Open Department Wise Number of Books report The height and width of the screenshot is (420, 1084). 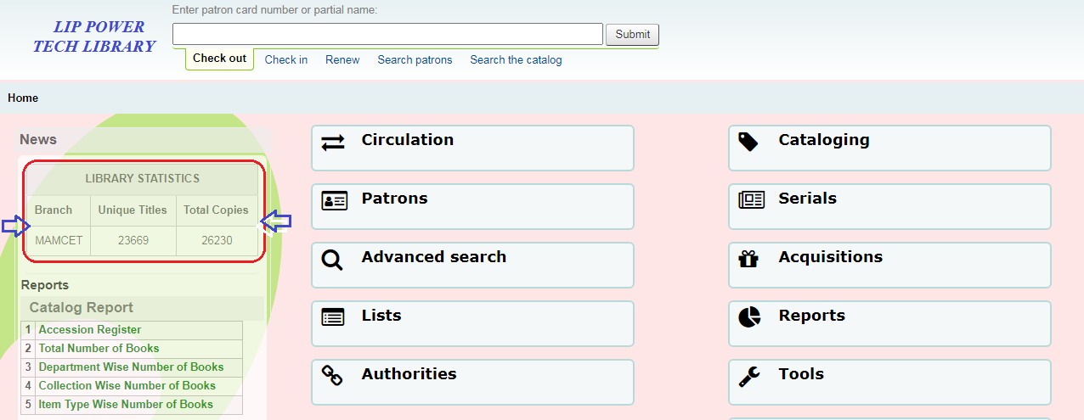click(x=131, y=367)
